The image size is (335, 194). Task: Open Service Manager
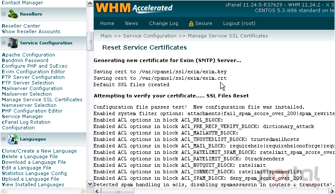[22, 116]
